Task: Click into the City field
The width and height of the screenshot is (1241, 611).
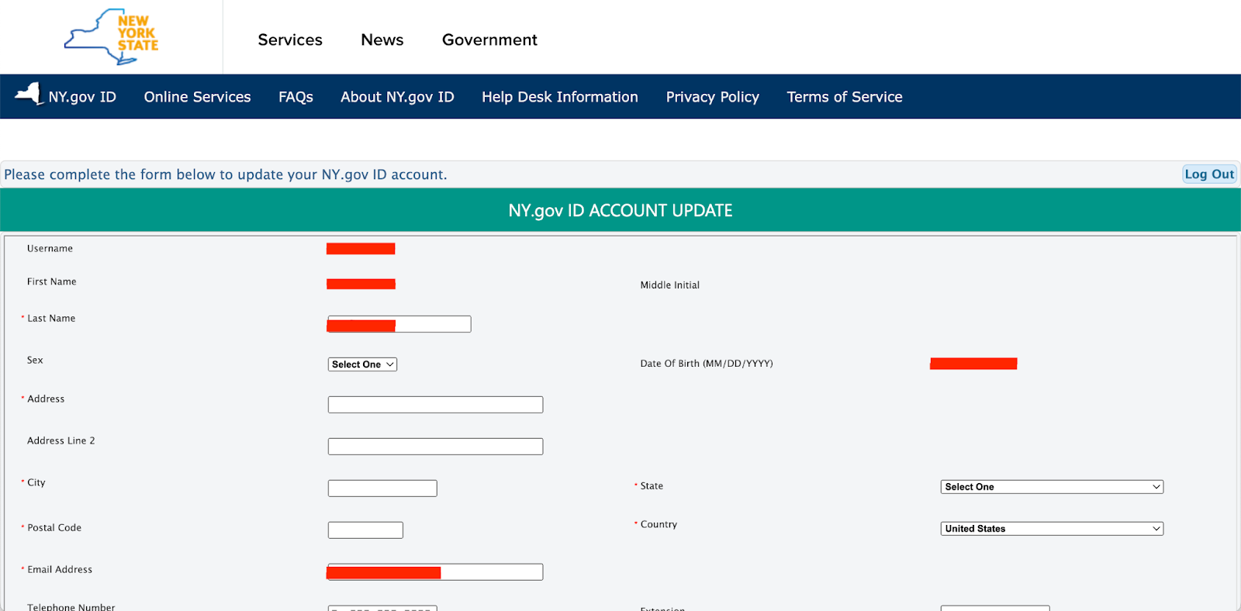Action: [x=382, y=488]
